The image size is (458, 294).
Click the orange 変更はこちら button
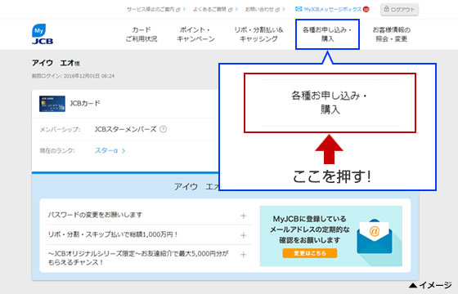[310, 253]
